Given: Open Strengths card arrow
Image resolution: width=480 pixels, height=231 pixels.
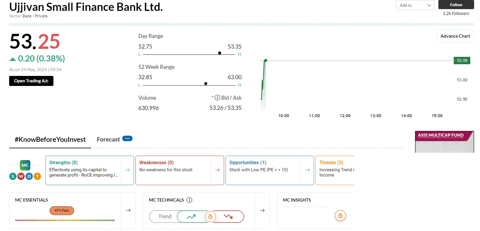Looking at the screenshot, I should [x=128, y=170].
